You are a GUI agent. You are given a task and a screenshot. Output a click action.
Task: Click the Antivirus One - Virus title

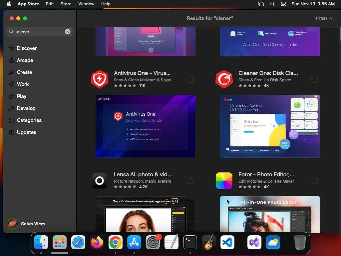tap(142, 73)
